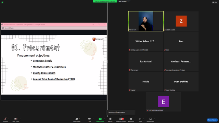Open the View Options dropdown

[124, 1]
